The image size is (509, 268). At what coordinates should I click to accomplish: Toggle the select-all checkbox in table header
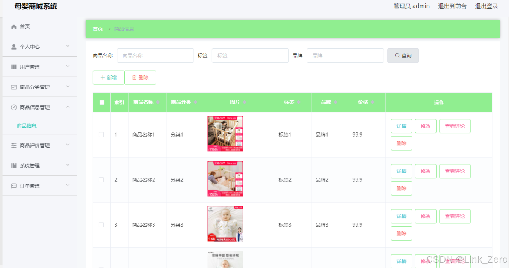click(x=101, y=102)
